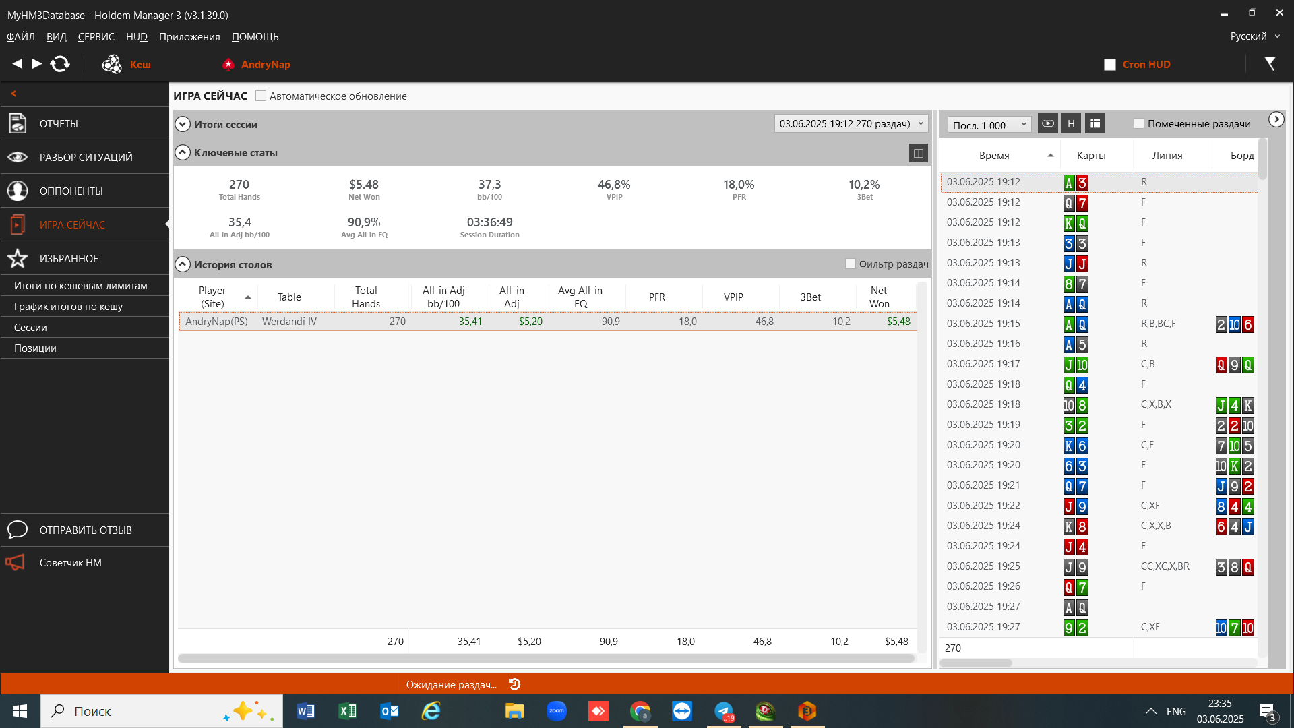The image size is (1294, 728).
Task: Open the Сессии favorite report
Action: 30,327
